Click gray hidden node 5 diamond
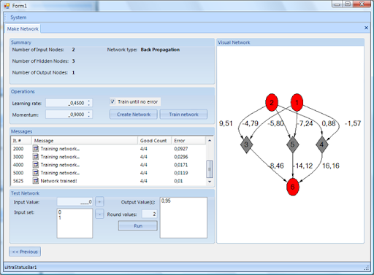The height and width of the screenshot is (275, 374). click(293, 144)
